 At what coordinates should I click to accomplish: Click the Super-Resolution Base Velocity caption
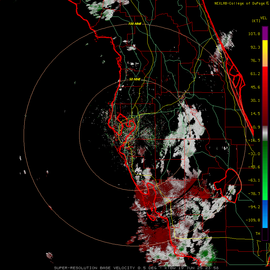coord(136,268)
